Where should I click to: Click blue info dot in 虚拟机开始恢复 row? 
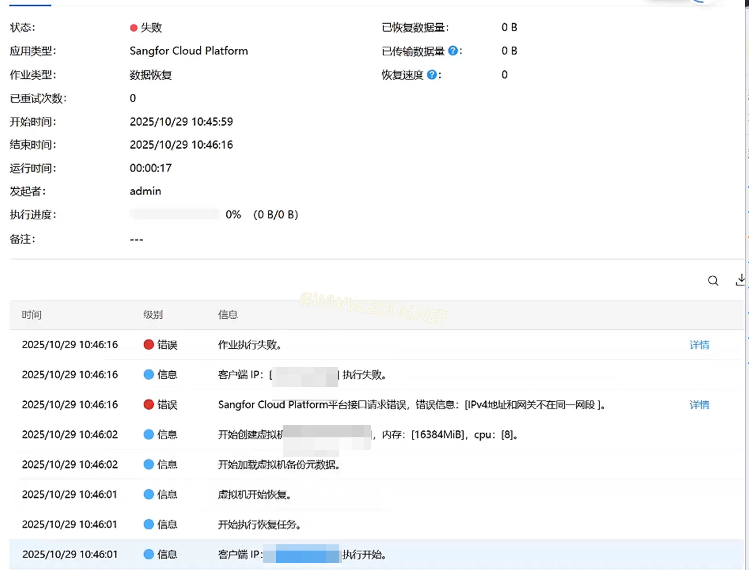point(148,494)
